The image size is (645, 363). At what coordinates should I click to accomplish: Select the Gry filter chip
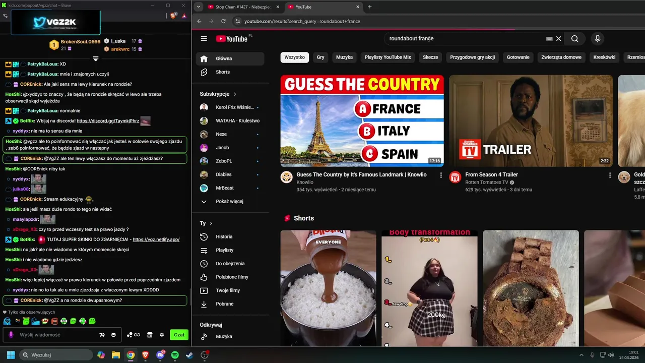tap(320, 57)
